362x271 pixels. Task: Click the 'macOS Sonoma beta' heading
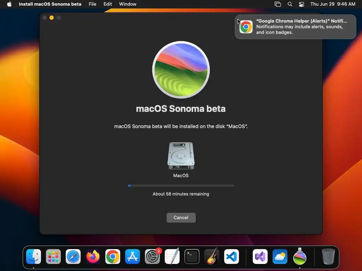[x=181, y=109]
